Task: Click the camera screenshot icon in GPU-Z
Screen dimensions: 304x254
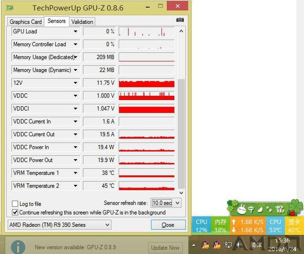Action: pyautogui.click(x=180, y=20)
